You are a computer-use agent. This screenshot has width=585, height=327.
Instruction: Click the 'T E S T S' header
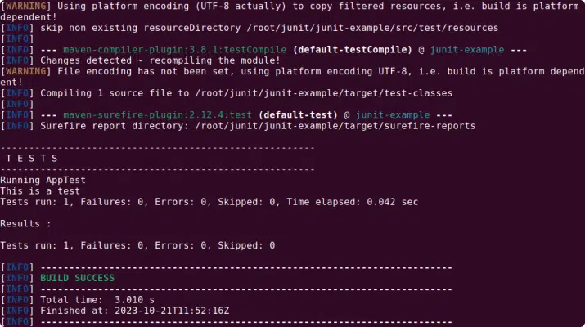[x=31, y=158]
